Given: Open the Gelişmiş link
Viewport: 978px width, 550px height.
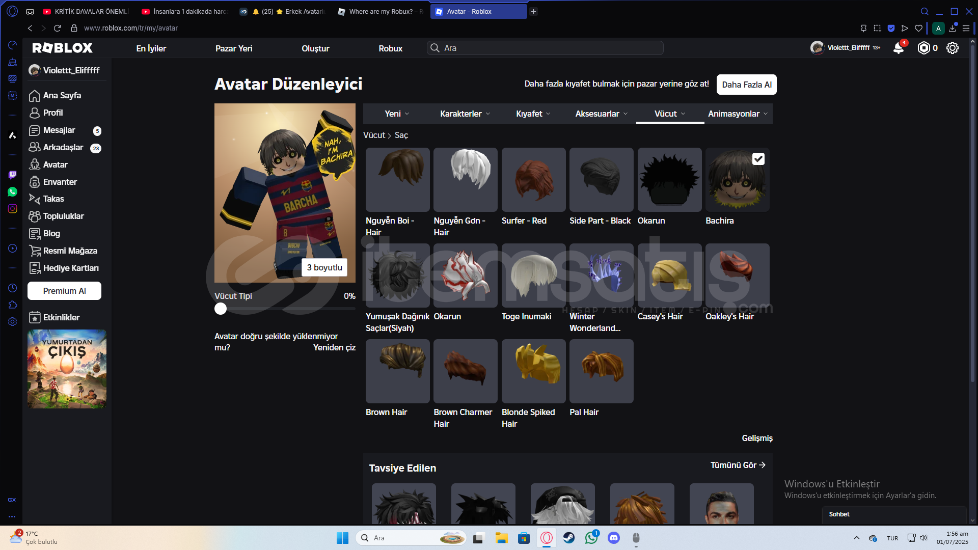Looking at the screenshot, I should (757, 438).
